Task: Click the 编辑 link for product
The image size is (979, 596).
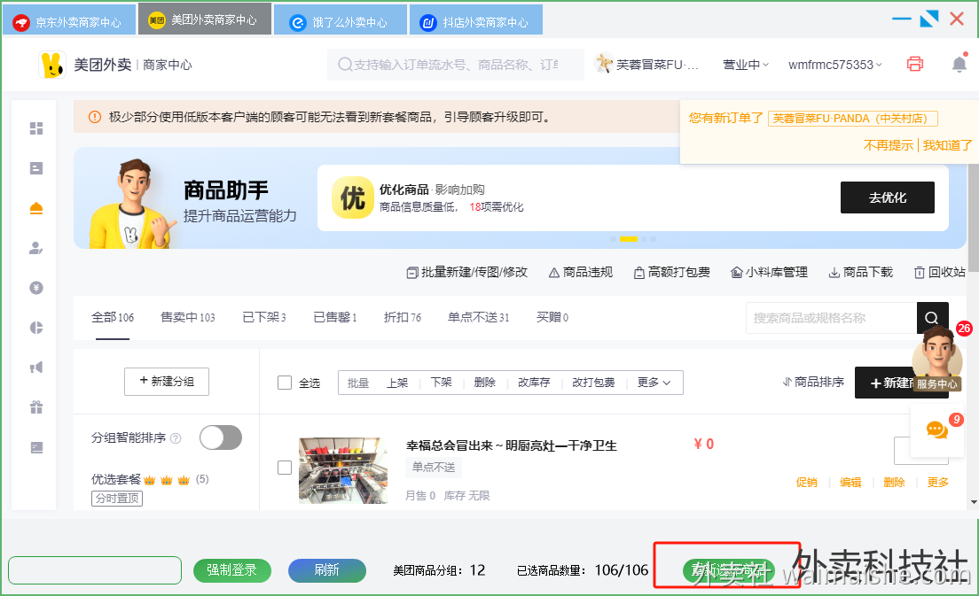Action: click(850, 482)
